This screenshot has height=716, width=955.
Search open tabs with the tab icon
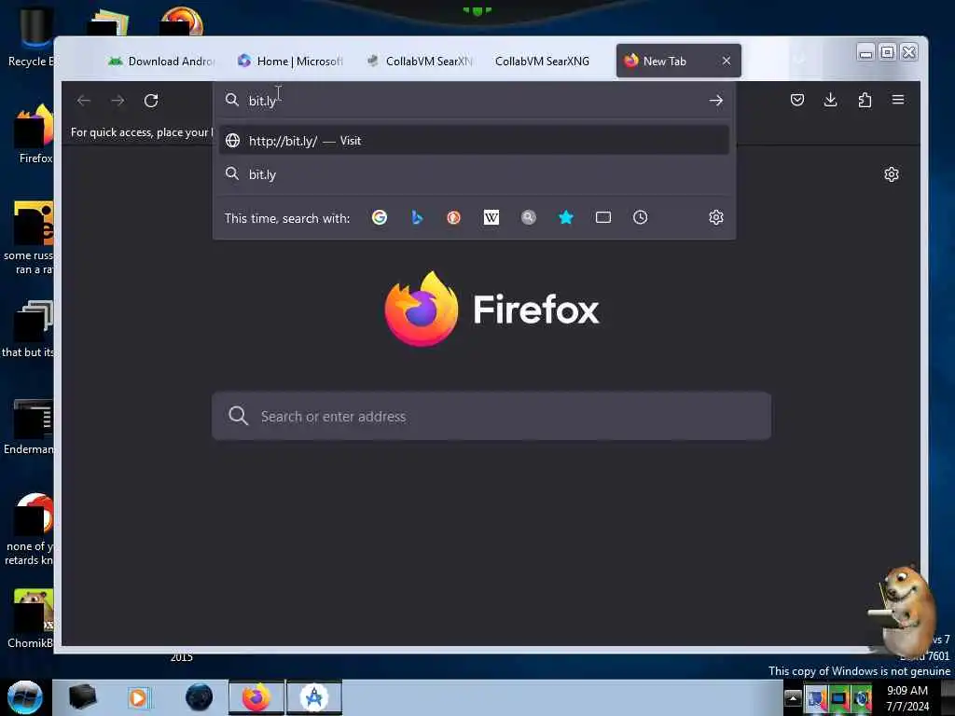603,217
